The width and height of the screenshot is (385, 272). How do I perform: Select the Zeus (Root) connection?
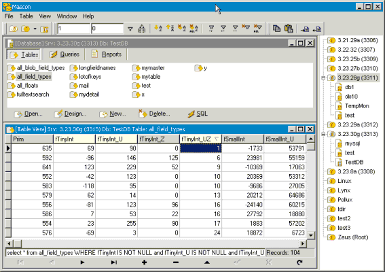[353, 237]
